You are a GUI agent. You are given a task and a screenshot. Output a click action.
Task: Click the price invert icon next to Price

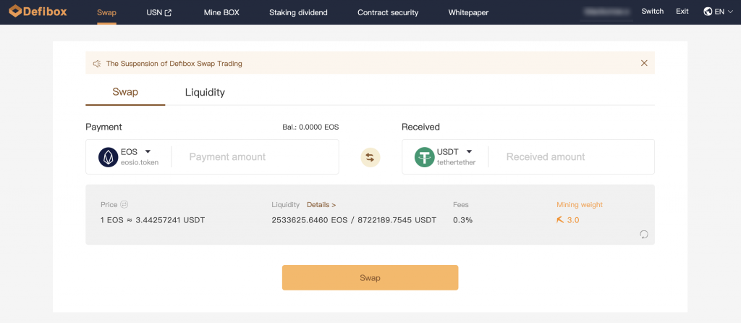(124, 205)
